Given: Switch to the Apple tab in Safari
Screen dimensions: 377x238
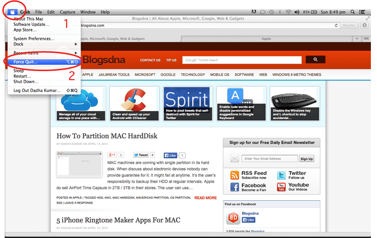Looking at the screenshot, I should pyautogui.click(x=266, y=39).
